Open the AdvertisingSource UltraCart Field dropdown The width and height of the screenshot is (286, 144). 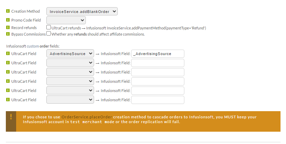(70, 53)
